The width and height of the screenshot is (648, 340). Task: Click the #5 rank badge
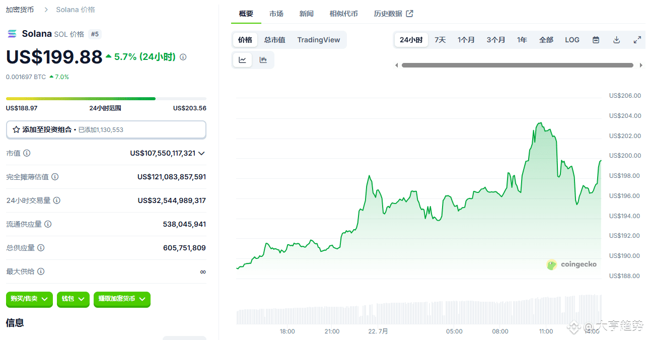[95, 34]
